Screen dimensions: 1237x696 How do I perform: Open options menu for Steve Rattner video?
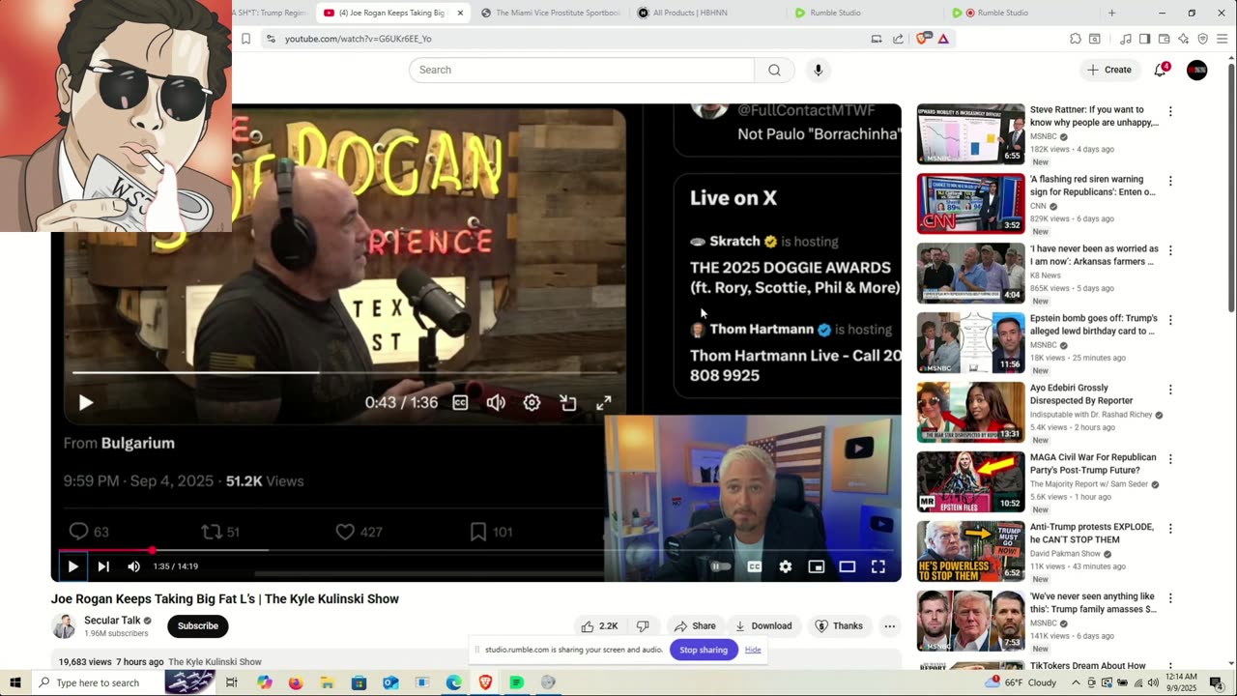1170,112
